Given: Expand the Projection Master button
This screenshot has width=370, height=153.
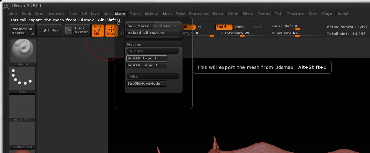Looking at the screenshot, I should click(x=22, y=30).
